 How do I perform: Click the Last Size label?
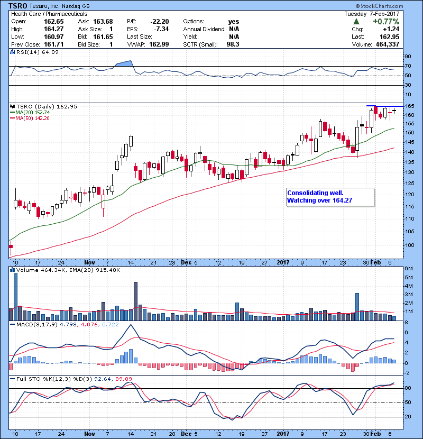point(140,36)
